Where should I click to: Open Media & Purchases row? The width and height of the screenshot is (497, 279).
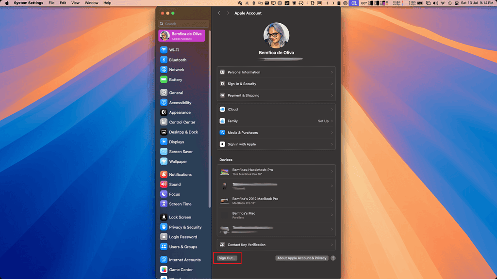tap(276, 133)
